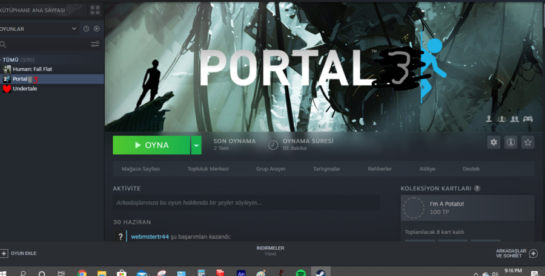Click the plus icon to add game

4,254
